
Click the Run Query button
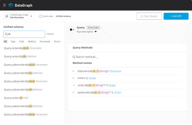coord(149,16)
